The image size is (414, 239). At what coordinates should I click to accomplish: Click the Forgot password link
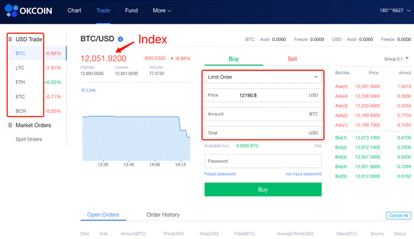220,174
